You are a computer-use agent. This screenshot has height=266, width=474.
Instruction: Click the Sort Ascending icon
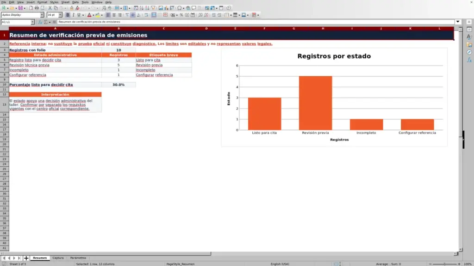click(142, 8)
